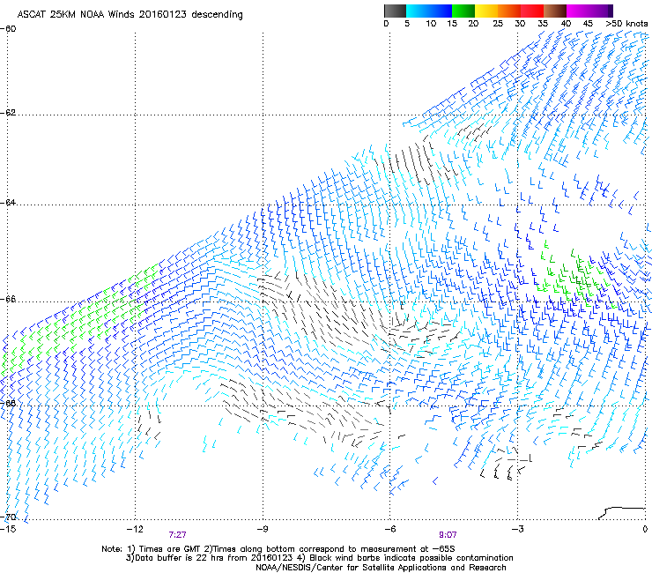Click the gray 0-5 knots color swatch
652x573 pixels.
395,11
